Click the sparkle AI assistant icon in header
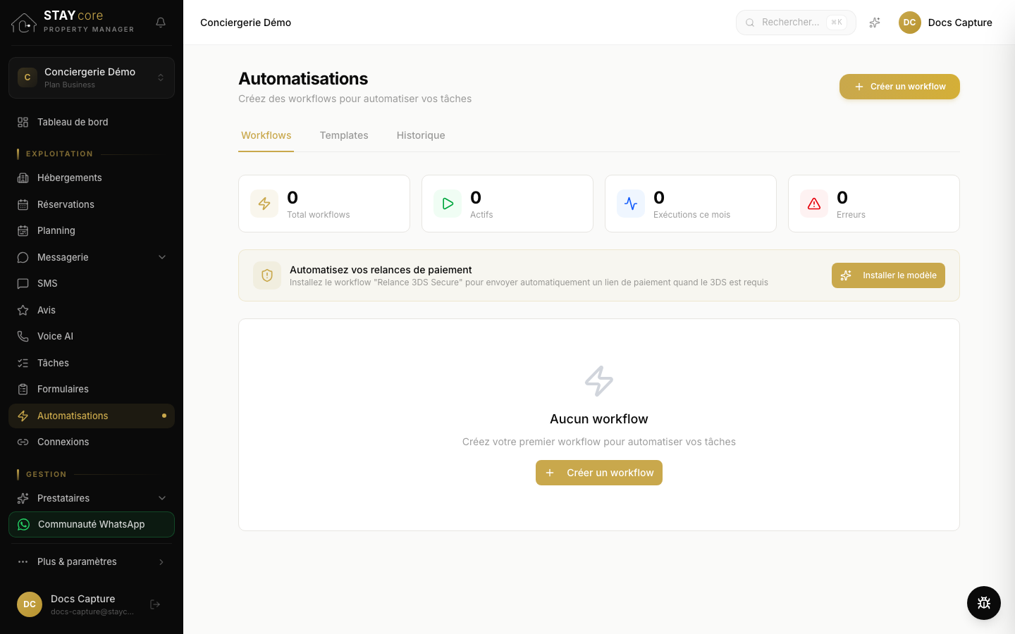This screenshot has height=634, width=1015. (x=875, y=23)
